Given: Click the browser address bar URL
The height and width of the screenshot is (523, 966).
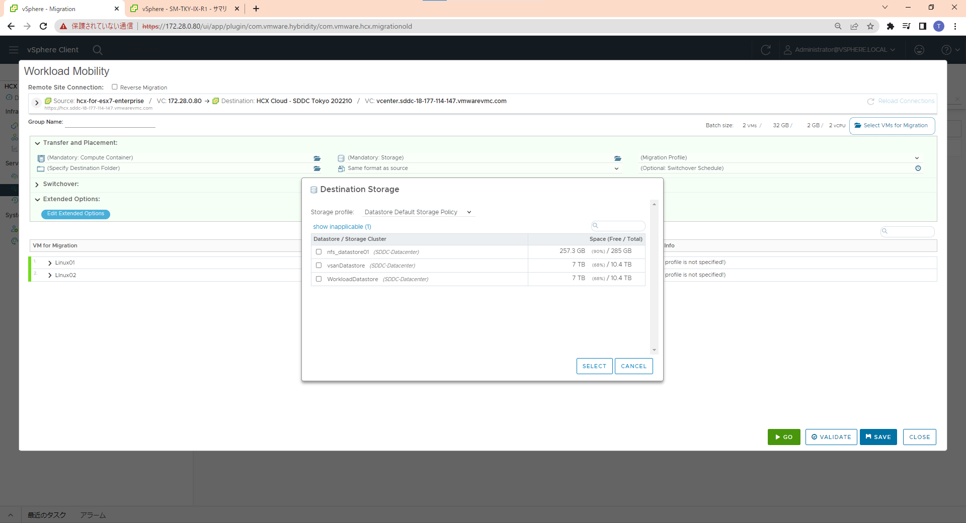Looking at the screenshot, I should 277,26.
